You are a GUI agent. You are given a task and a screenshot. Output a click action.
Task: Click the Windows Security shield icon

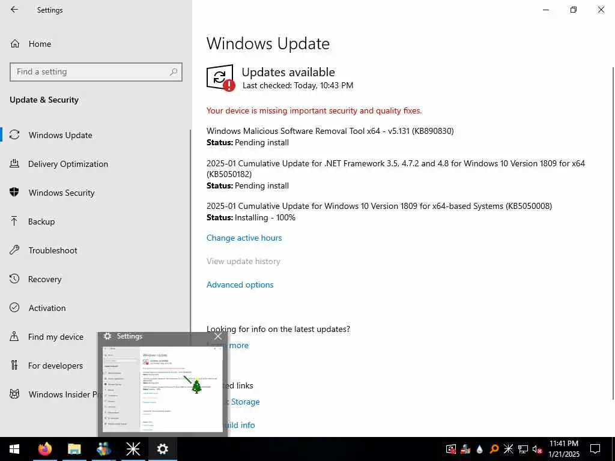[x=14, y=192]
